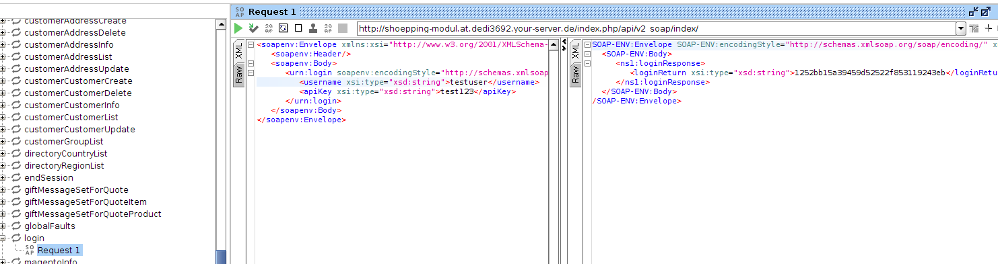
Task: Collapse SOAP-ENV:Envelope fold in response editor
Action: pyautogui.click(x=587, y=44)
